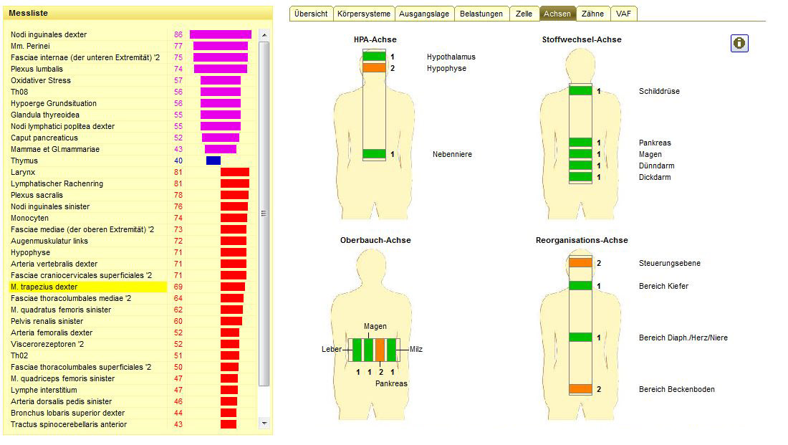Click the orange Steuerungsebene indicator block
The width and height of the screenshot is (788, 445).
(580, 263)
